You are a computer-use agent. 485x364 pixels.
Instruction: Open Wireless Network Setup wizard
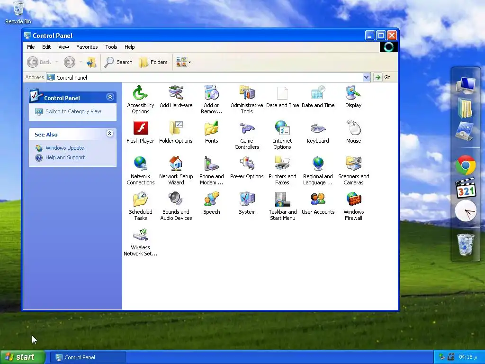(140, 241)
